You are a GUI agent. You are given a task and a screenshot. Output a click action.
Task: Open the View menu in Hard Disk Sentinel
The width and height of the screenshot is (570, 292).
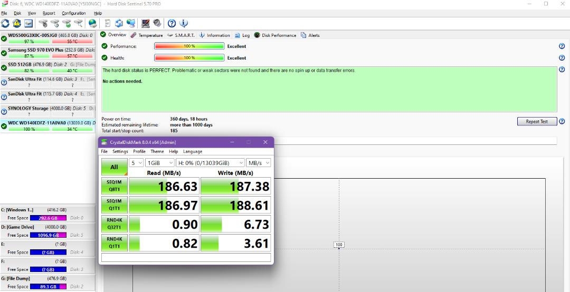32,13
